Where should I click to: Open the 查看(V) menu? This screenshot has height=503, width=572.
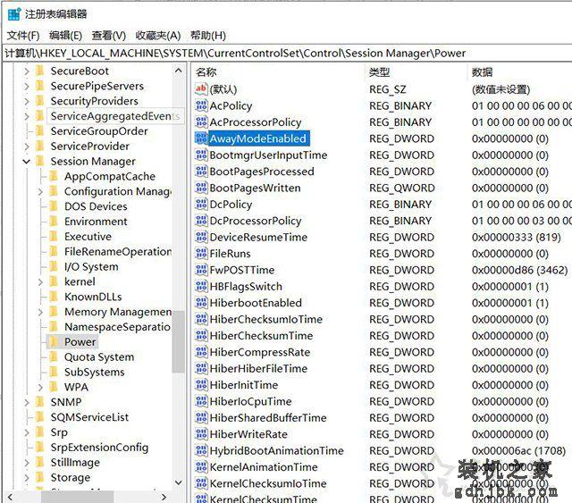109,36
